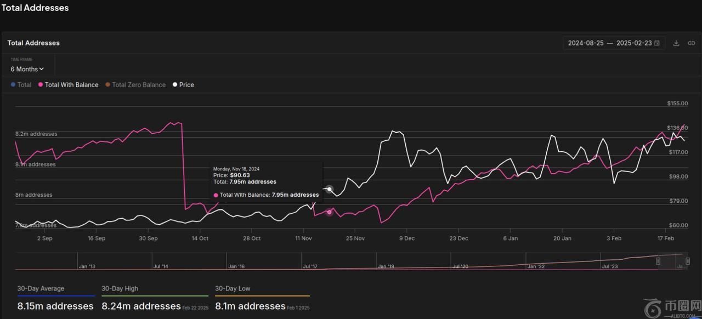Image resolution: width=702 pixels, height=319 pixels.
Task: Click the Jan '22 point on navigator timeline
Action: (535, 266)
